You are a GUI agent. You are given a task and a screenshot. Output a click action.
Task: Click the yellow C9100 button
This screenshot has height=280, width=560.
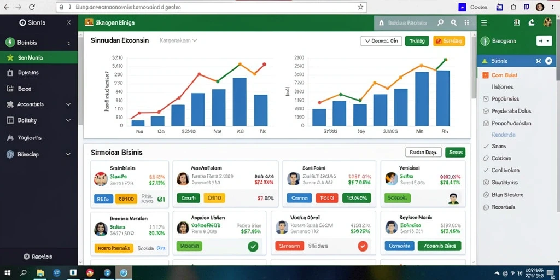coord(126,199)
